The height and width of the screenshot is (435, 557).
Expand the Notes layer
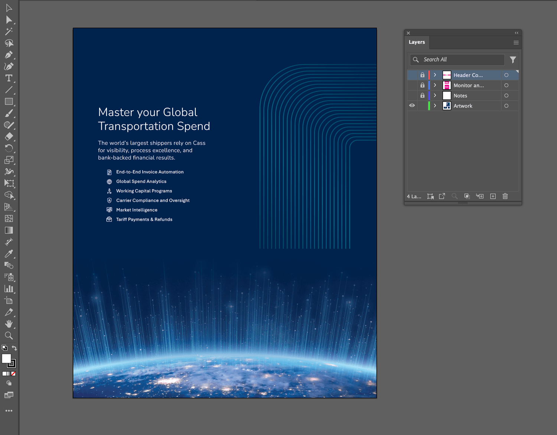[435, 95]
